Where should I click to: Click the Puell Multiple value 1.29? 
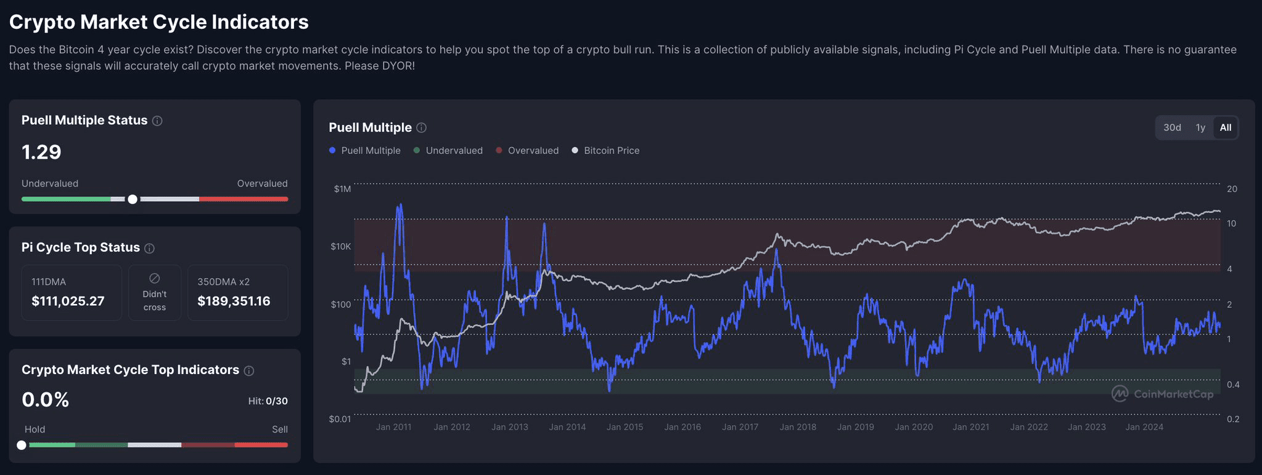41,152
